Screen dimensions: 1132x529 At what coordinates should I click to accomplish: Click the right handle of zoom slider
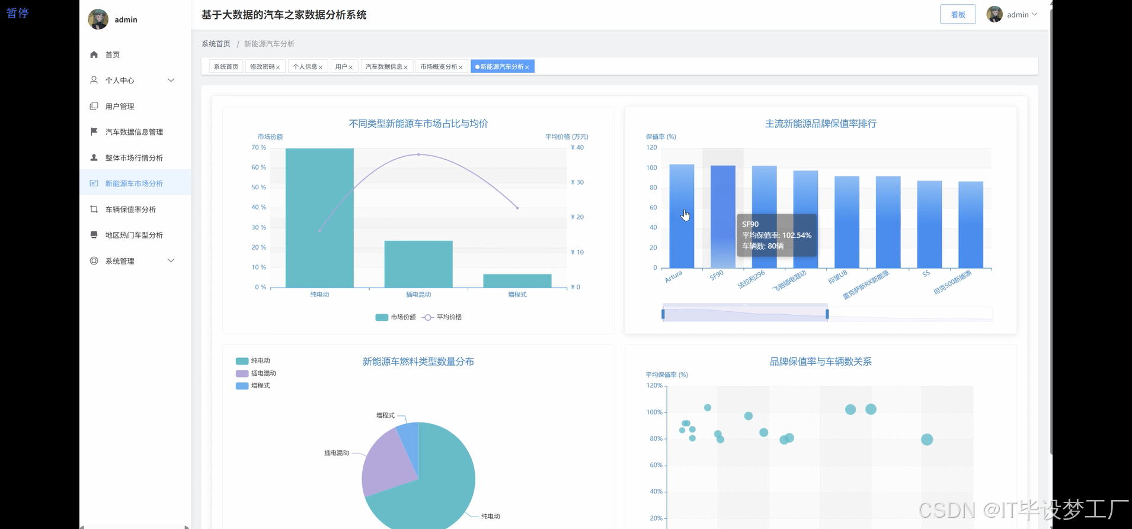827,314
